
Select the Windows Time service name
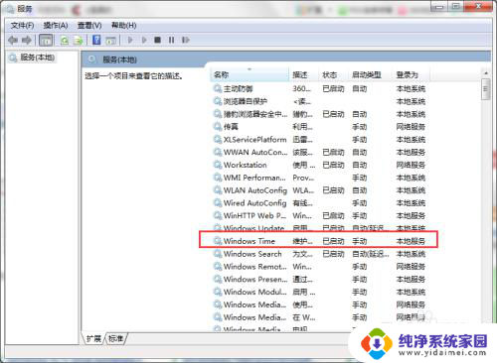click(x=249, y=241)
